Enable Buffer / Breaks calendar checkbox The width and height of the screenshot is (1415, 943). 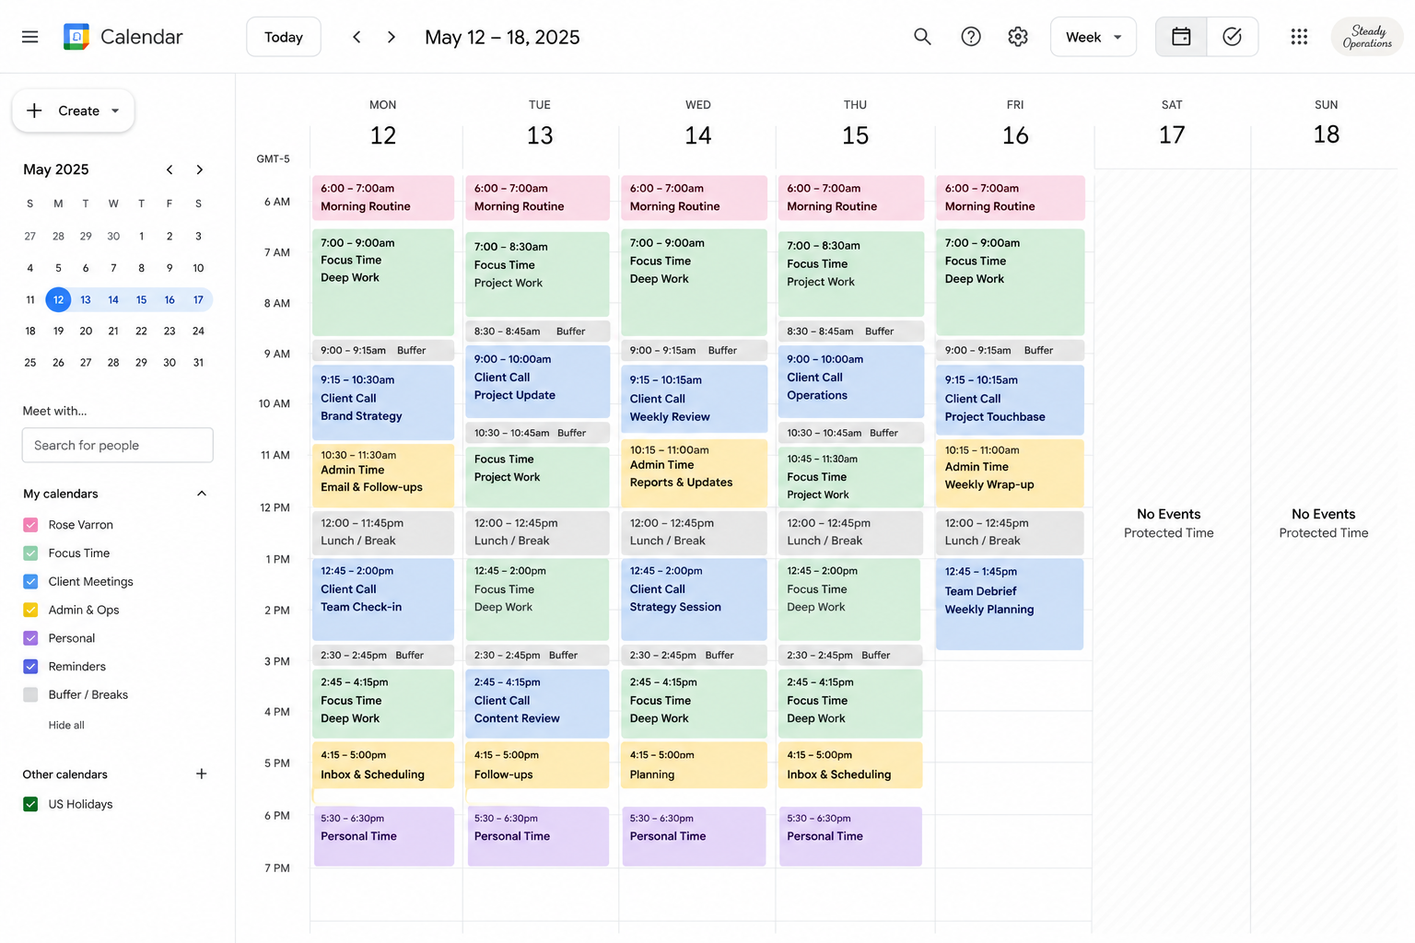click(30, 694)
